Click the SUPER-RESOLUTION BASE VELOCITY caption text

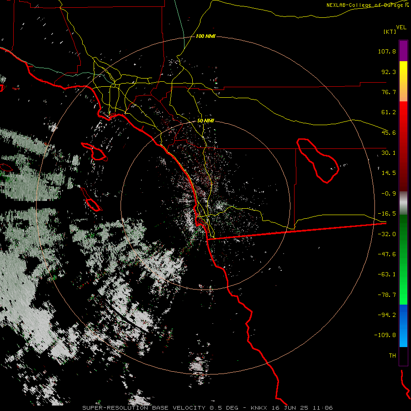[x=144, y=408]
